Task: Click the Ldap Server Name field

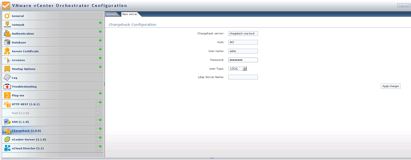Action: (243, 77)
